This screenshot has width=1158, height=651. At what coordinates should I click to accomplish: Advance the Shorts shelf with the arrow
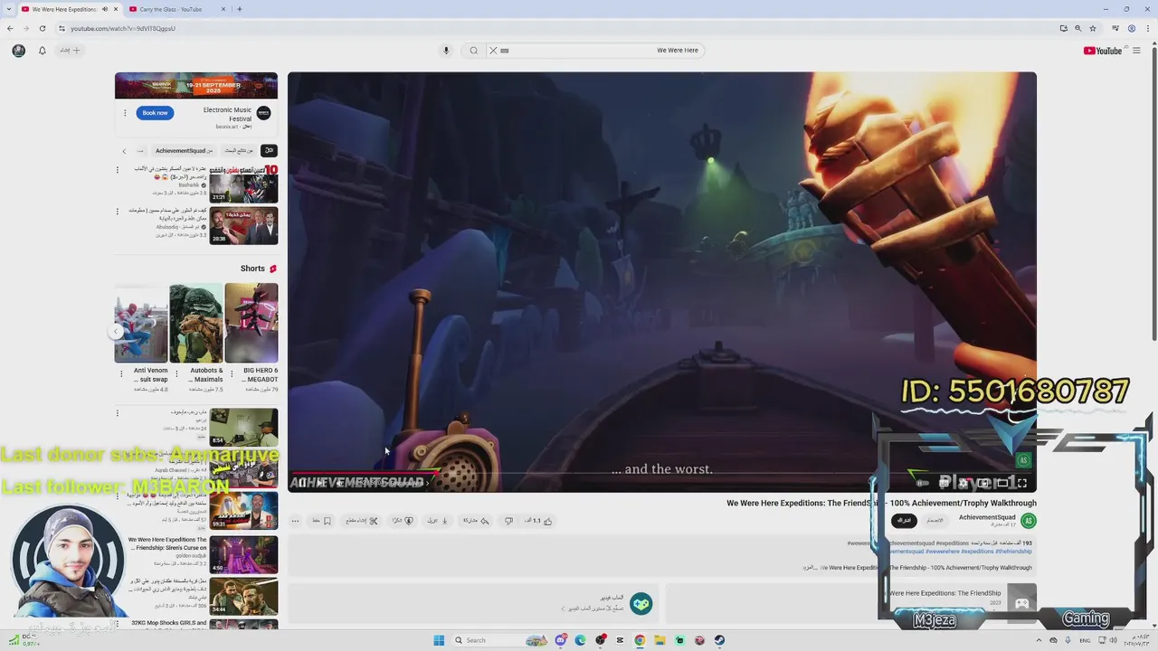tap(116, 332)
